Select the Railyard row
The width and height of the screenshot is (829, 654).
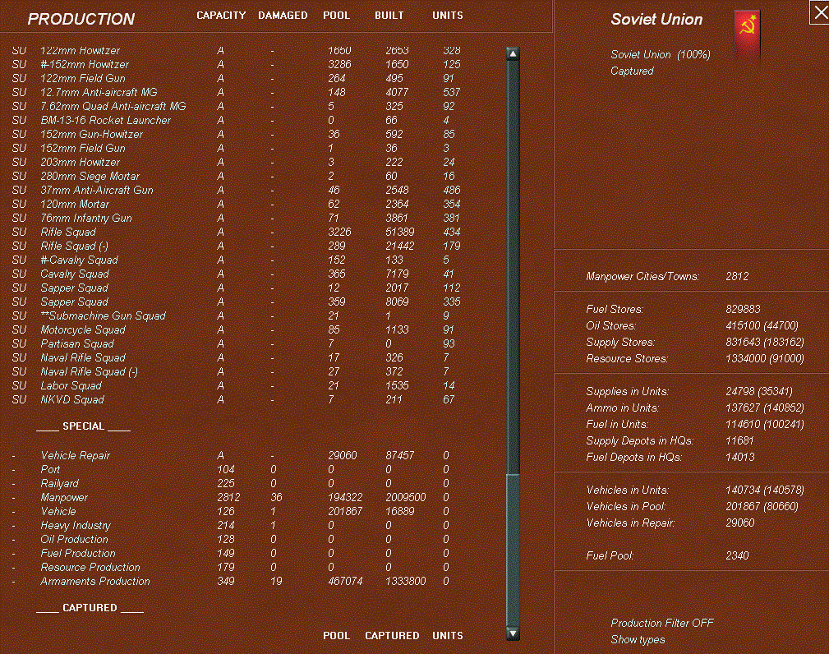coord(231,483)
